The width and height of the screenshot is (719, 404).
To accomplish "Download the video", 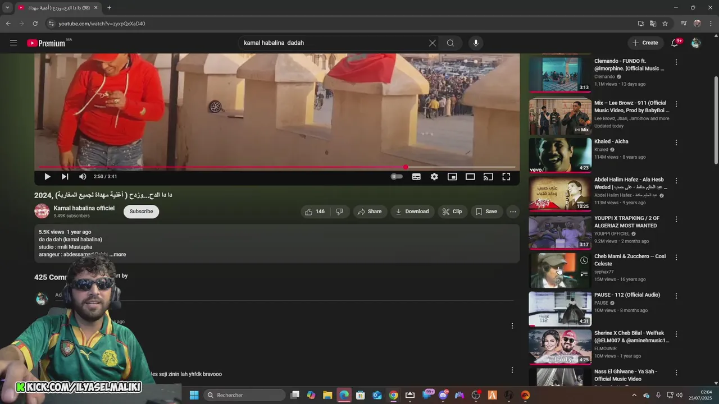I will pyautogui.click(x=412, y=212).
